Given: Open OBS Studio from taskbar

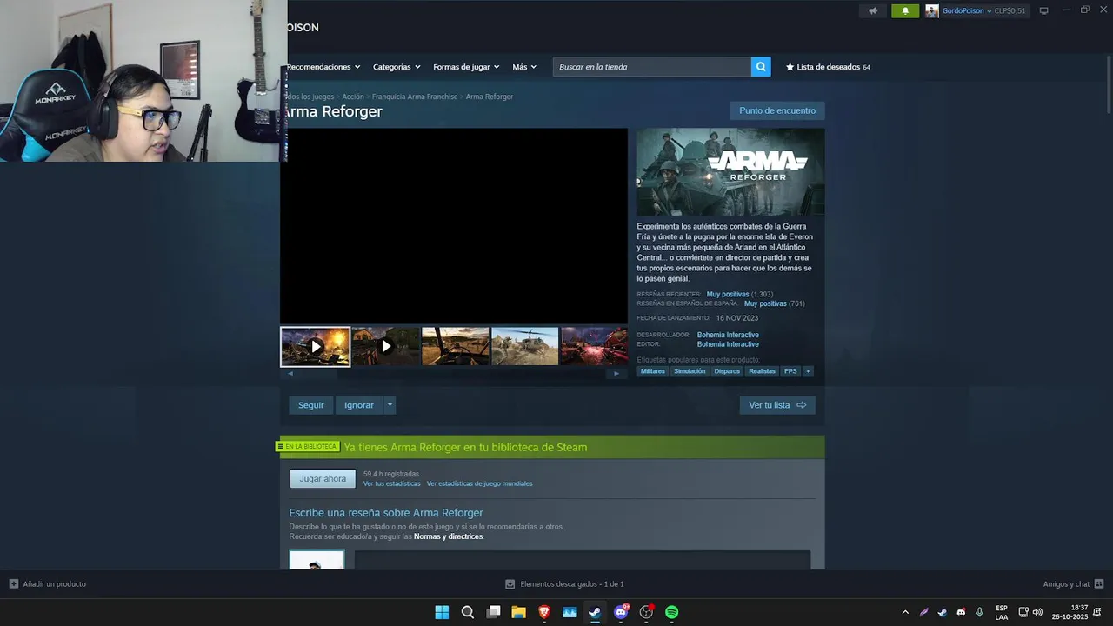Looking at the screenshot, I should coord(646,612).
